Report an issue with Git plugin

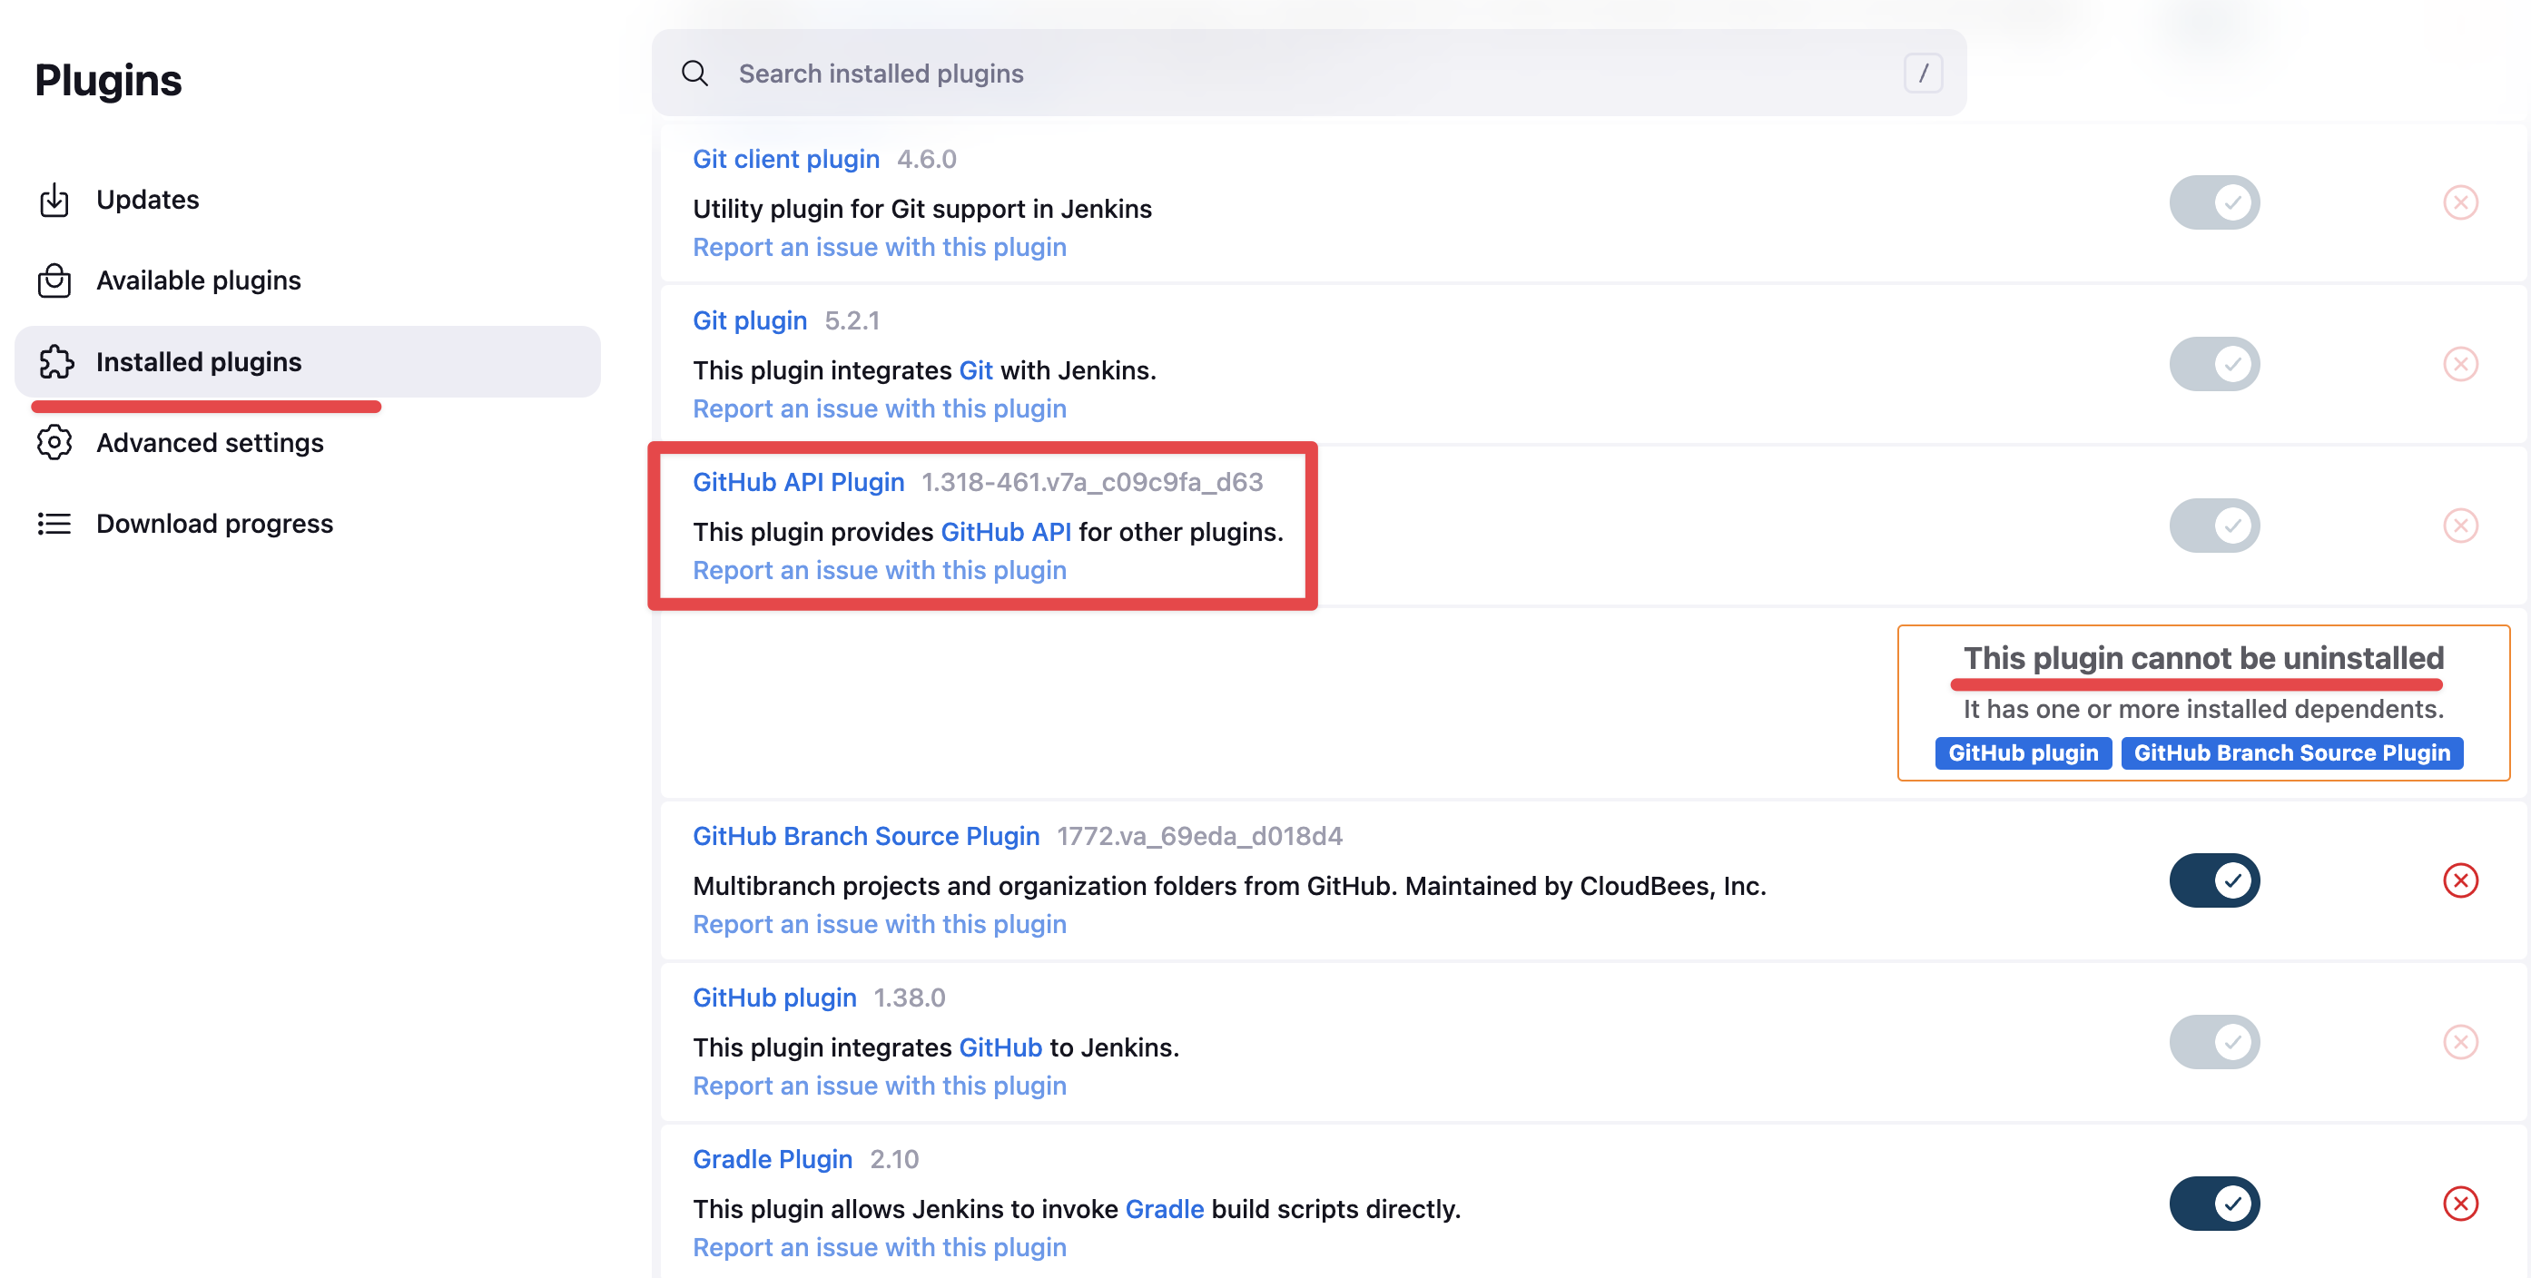tap(880, 408)
